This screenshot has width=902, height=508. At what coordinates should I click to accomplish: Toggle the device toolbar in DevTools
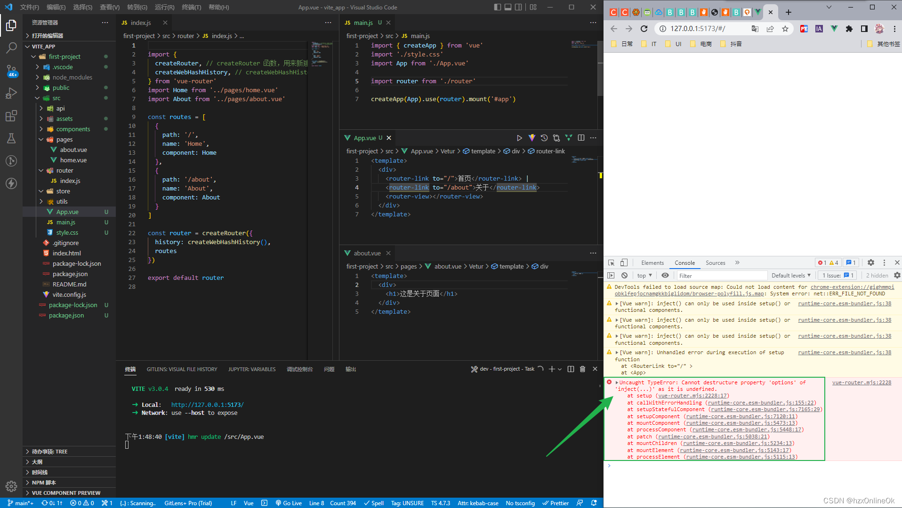tap(623, 262)
